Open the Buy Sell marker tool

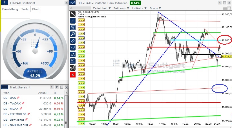[73, 61]
